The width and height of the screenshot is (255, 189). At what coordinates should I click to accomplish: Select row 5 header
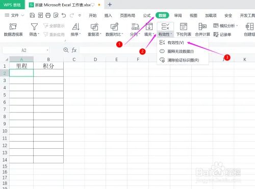pyautogui.click(x=5, y=95)
